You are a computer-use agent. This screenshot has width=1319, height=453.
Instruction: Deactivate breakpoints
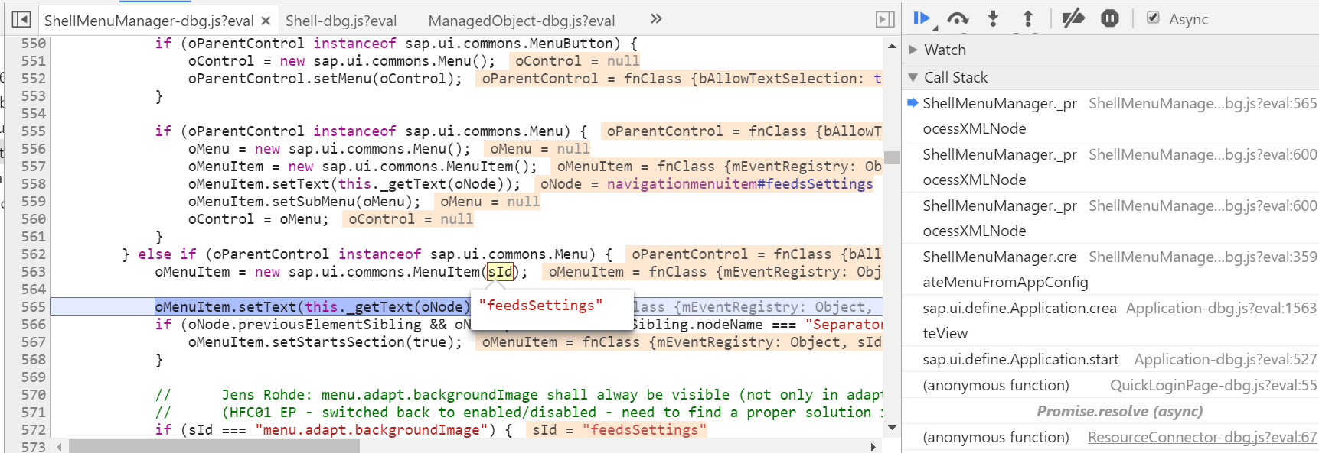coord(1073,18)
